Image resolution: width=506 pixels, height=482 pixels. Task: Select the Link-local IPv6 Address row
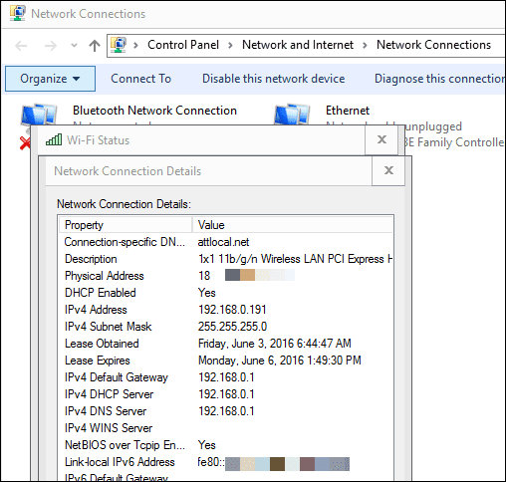[x=226, y=462]
